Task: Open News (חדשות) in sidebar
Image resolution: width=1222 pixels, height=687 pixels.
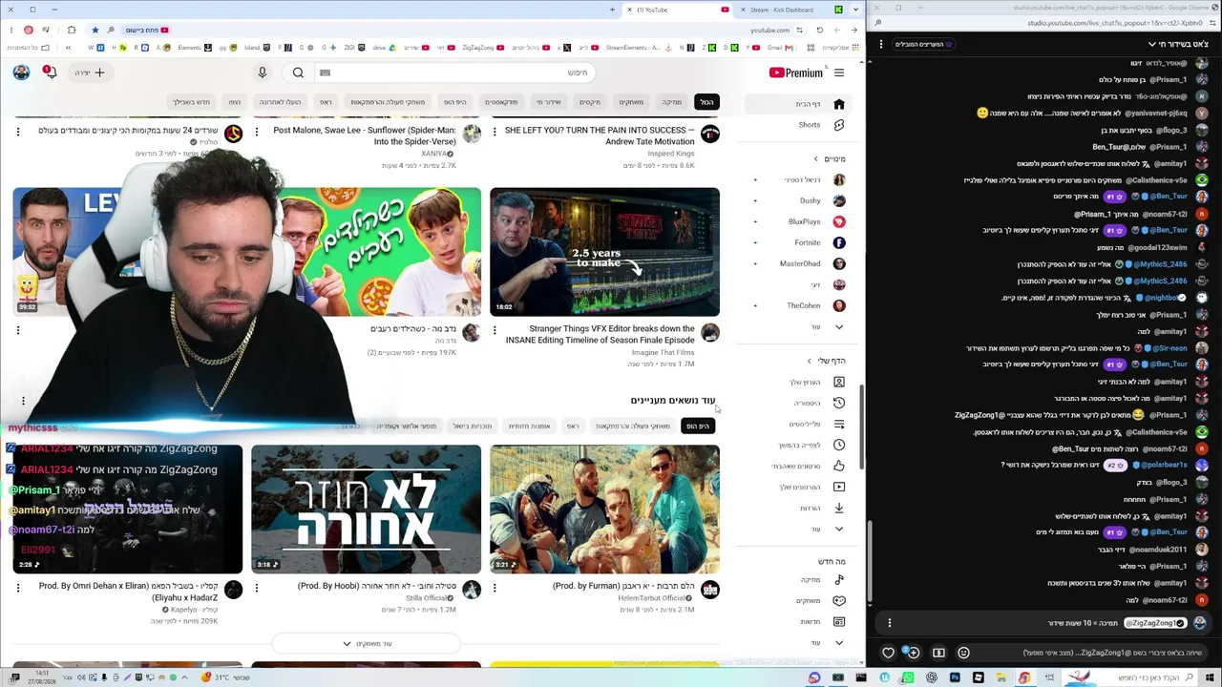Action: pyautogui.click(x=797, y=621)
